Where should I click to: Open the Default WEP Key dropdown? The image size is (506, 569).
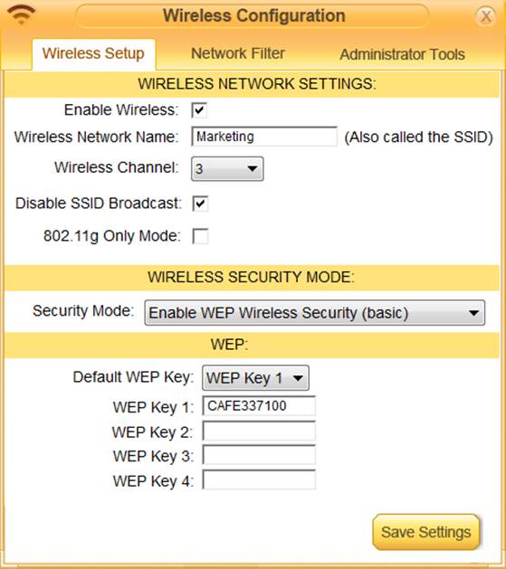pyautogui.click(x=255, y=378)
